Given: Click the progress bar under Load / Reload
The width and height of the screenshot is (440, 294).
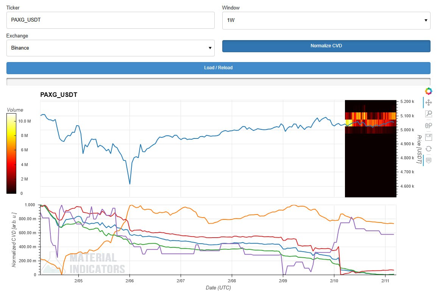Looking at the screenshot, I should 218,81.
